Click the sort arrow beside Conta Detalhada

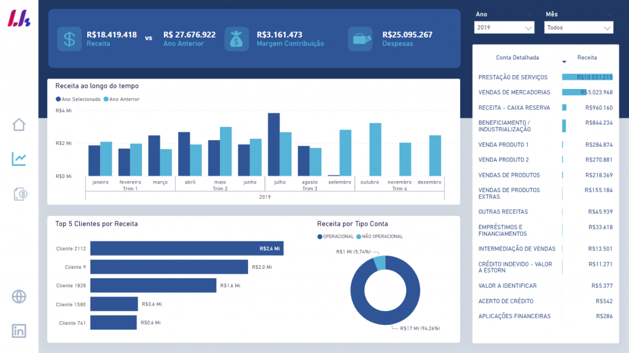point(564,62)
